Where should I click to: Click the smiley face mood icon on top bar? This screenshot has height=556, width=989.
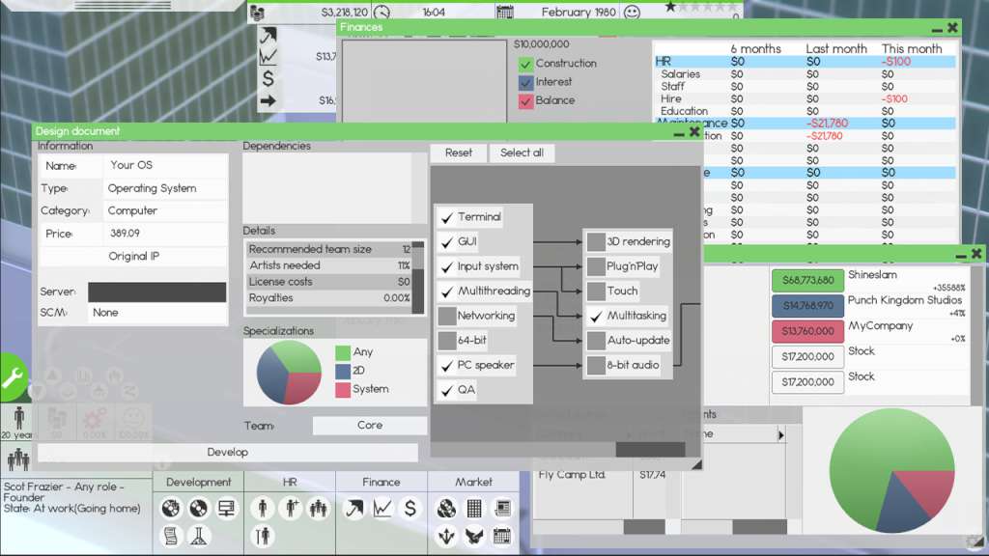click(634, 12)
